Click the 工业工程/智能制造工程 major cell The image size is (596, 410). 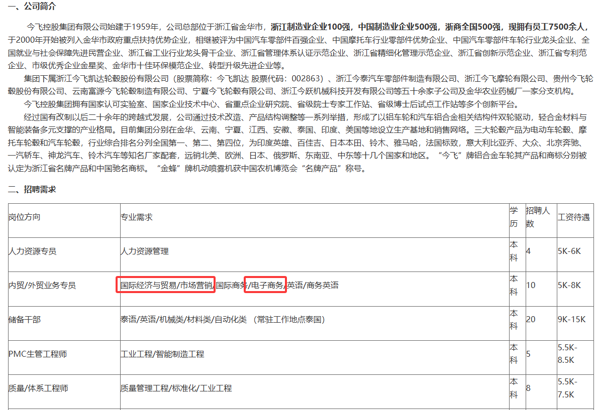[162, 354]
